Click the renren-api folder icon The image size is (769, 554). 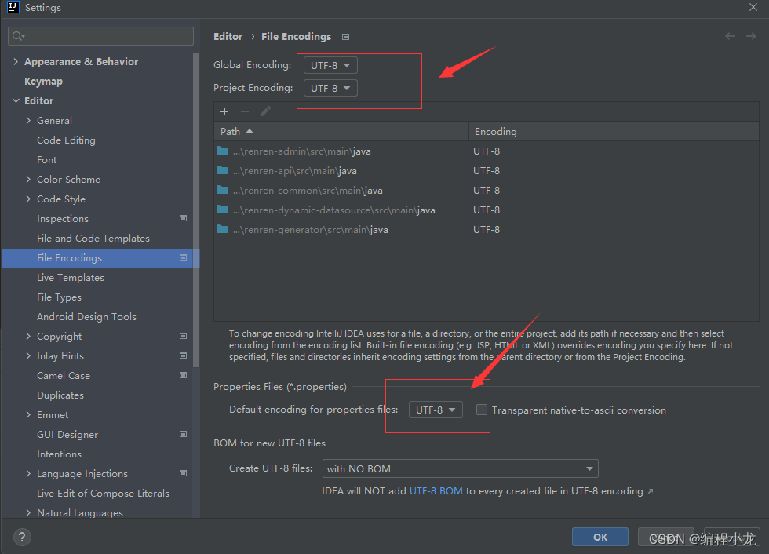(x=222, y=170)
